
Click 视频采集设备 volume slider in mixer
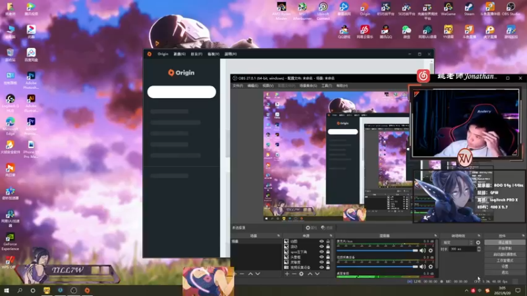coord(377,267)
